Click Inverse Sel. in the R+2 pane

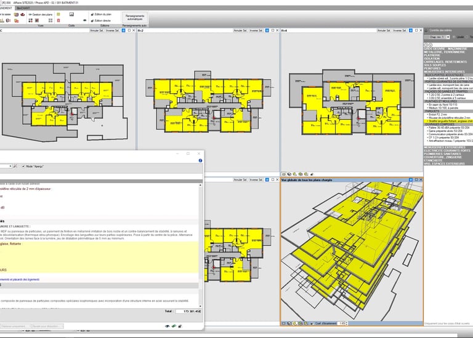[x=256, y=30]
